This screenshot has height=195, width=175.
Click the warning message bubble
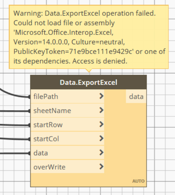[x=89, y=37]
